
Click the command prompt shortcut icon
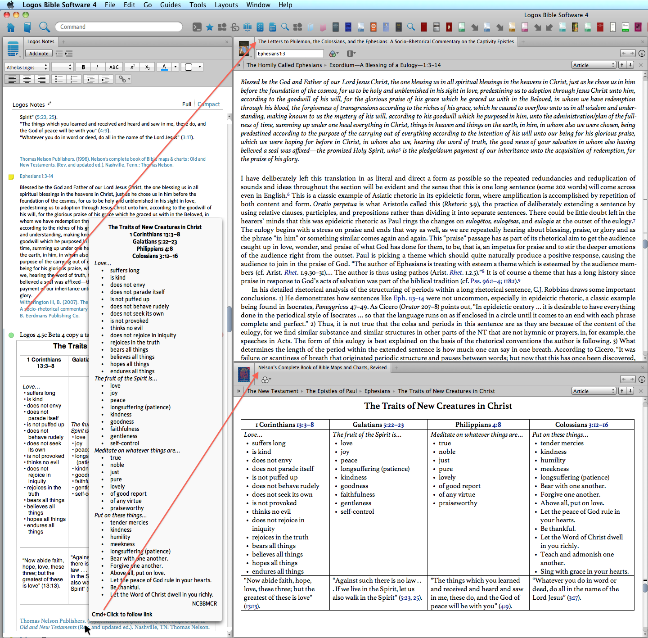click(197, 27)
